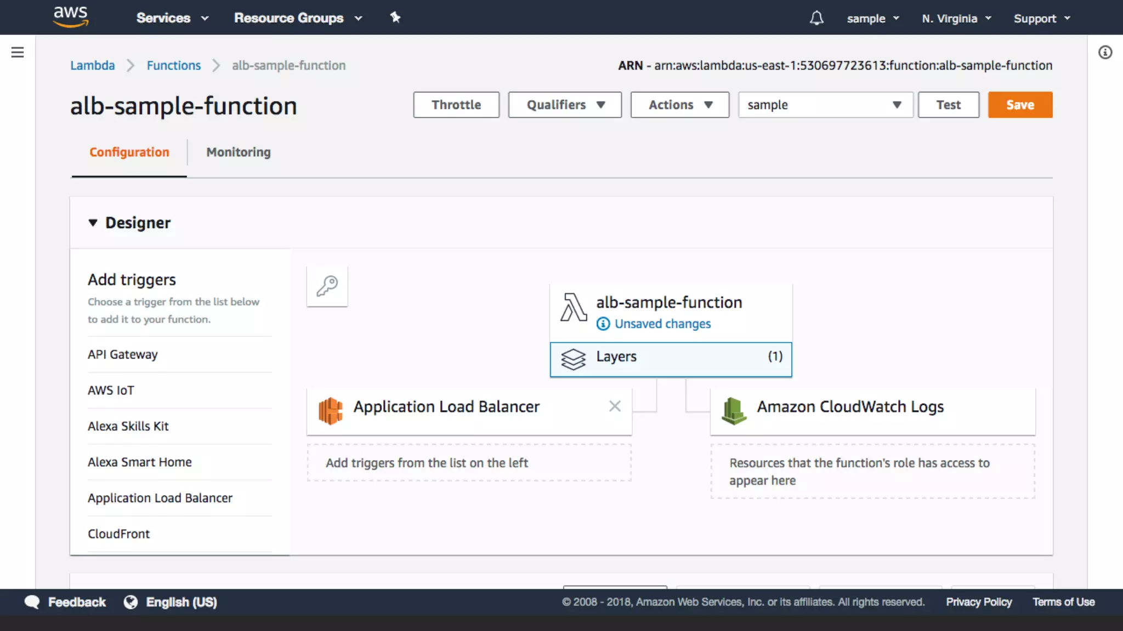This screenshot has height=631, width=1123.
Task: Add the API Gateway trigger
Action: (123, 354)
